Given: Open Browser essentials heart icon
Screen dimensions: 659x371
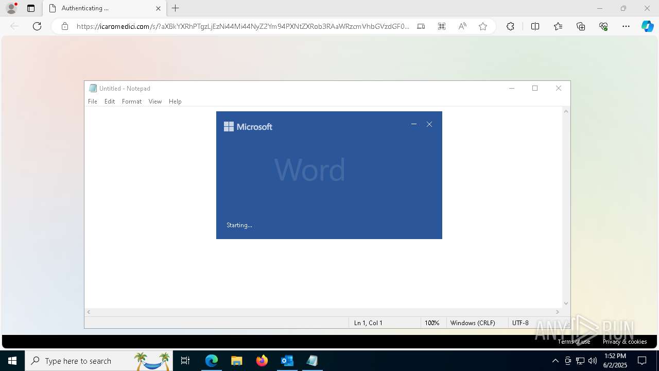Looking at the screenshot, I should pos(603,26).
